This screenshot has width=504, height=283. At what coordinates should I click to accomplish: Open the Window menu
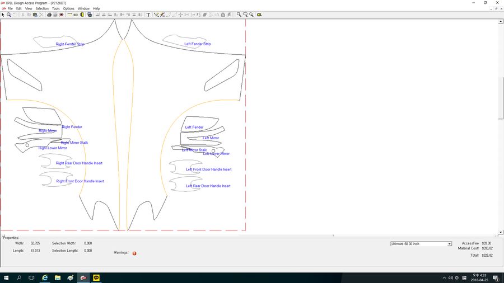click(83, 8)
